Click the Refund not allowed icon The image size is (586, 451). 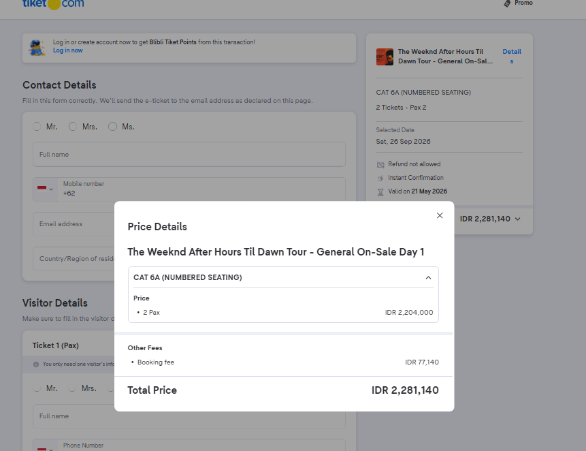[x=380, y=165]
